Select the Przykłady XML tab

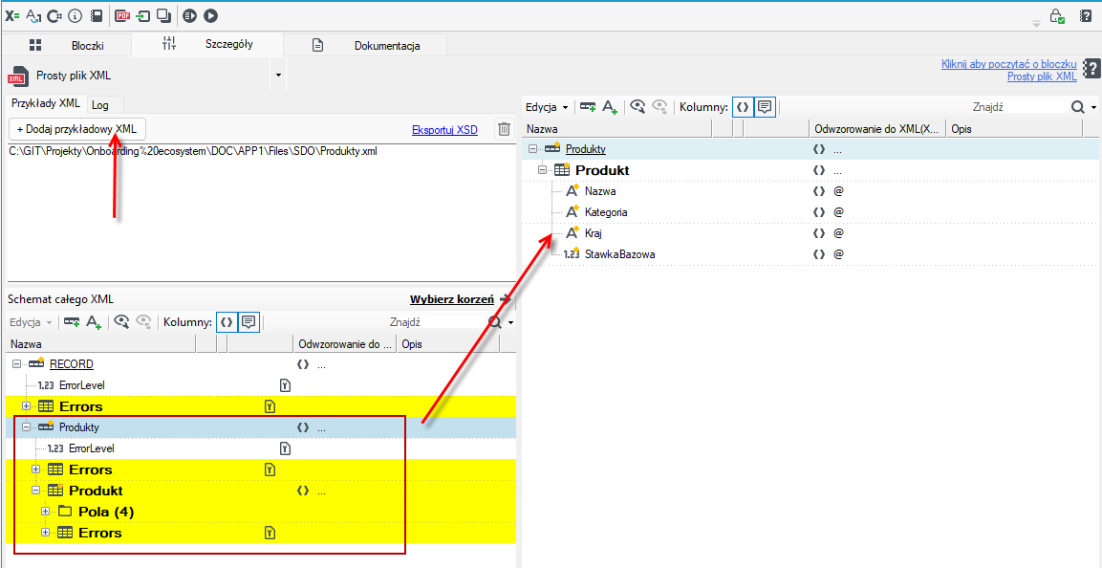(x=47, y=103)
